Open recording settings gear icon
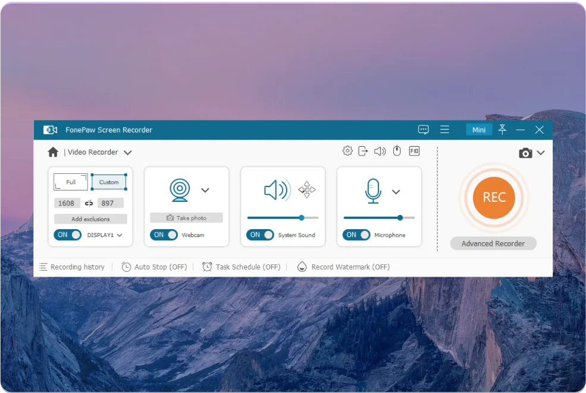Image resolution: width=586 pixels, height=393 pixels. click(x=347, y=151)
